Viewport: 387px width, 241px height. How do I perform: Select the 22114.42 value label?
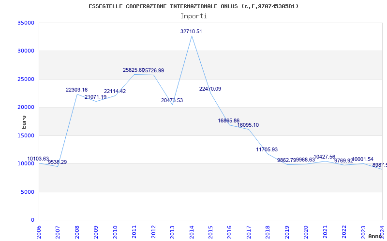[115, 92]
